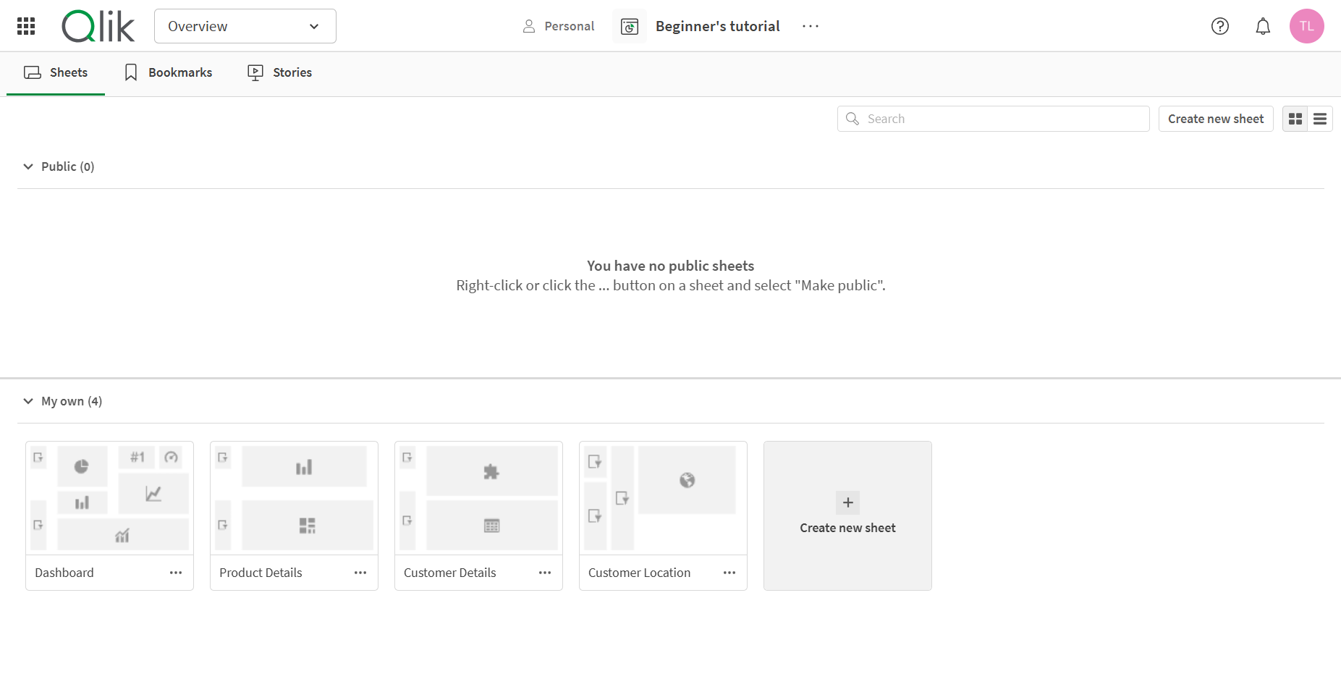Open the Product Details sheet thumbnail

(294, 498)
